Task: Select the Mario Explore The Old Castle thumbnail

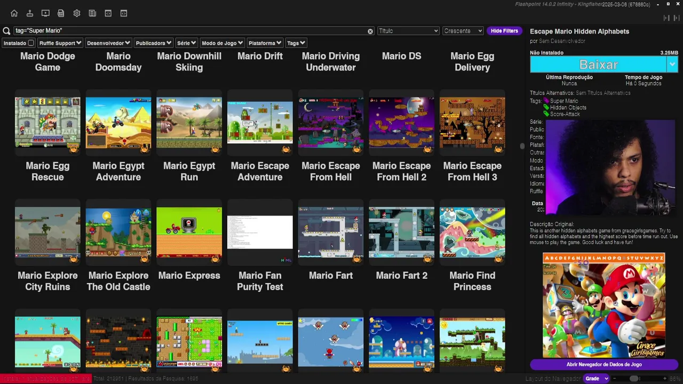Action: (x=118, y=233)
